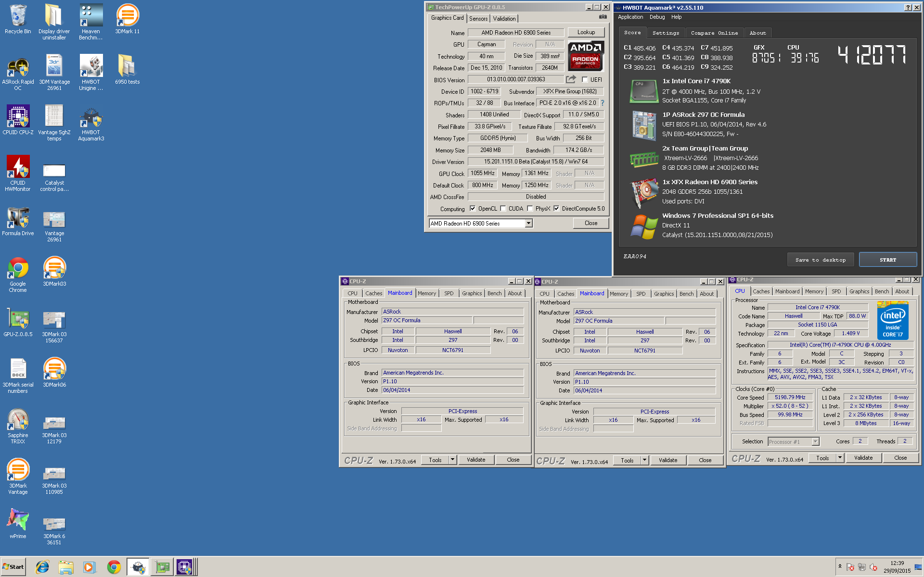This screenshot has width=924, height=577.
Task: Launch 3DMark 11 desktop shortcut
Action: click(x=128, y=19)
